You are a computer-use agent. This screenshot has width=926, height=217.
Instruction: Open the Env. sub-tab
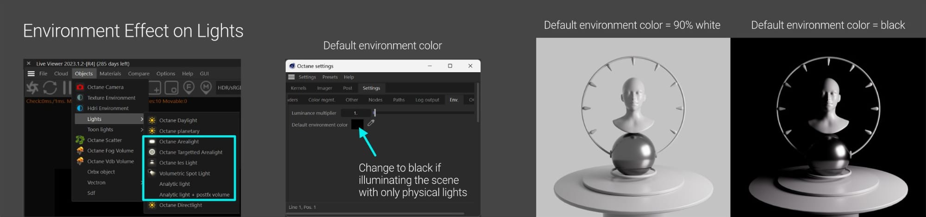[x=454, y=100]
